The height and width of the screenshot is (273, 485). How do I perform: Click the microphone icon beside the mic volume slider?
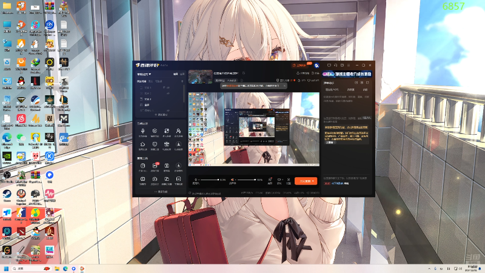(x=195, y=180)
